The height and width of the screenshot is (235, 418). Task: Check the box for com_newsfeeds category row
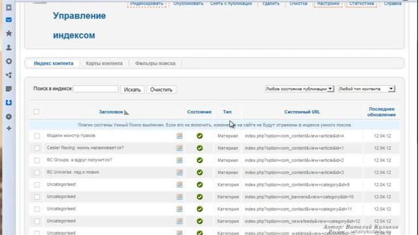tap(37, 221)
